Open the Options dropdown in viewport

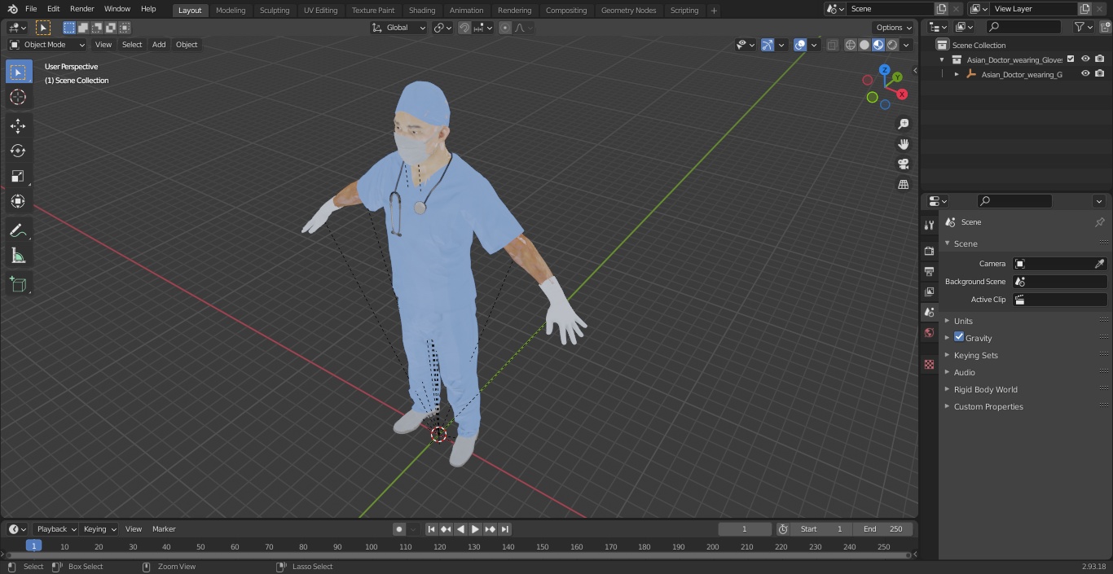(x=894, y=28)
